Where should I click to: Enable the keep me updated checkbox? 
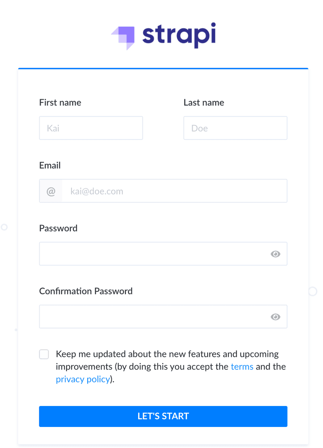44,355
